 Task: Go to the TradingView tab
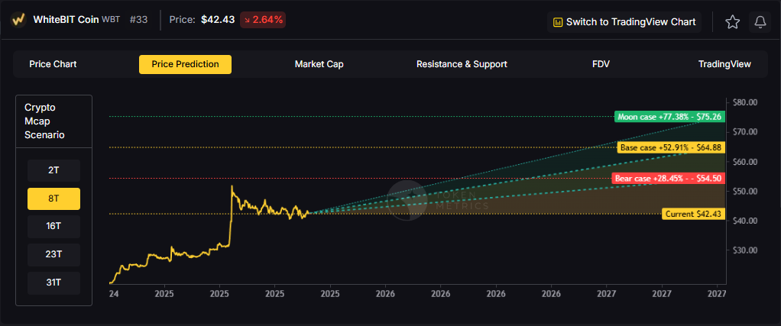tap(724, 64)
